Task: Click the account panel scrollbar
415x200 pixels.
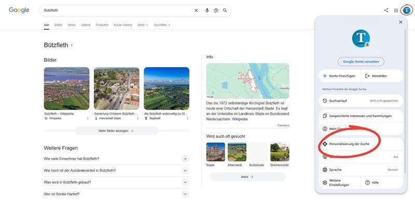Action: 405,102
